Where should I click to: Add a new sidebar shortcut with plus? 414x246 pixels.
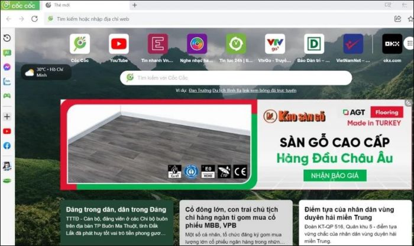(7, 117)
